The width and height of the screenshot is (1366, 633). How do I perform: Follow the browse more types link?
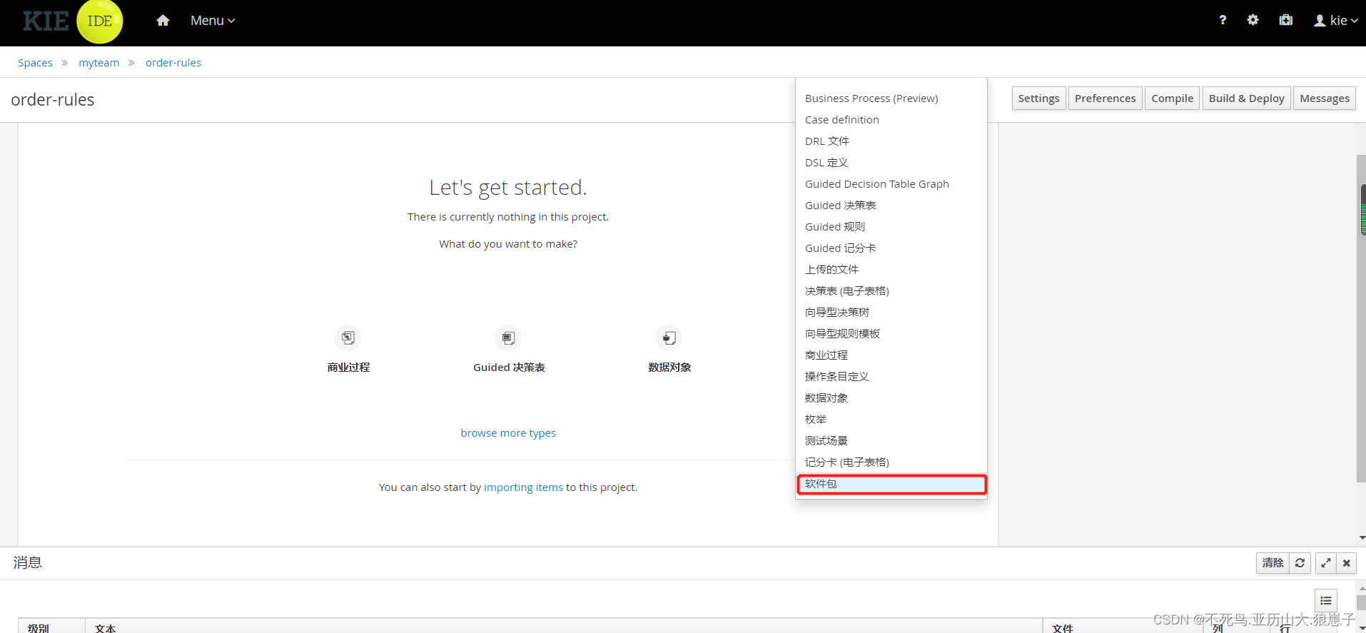pyautogui.click(x=508, y=433)
